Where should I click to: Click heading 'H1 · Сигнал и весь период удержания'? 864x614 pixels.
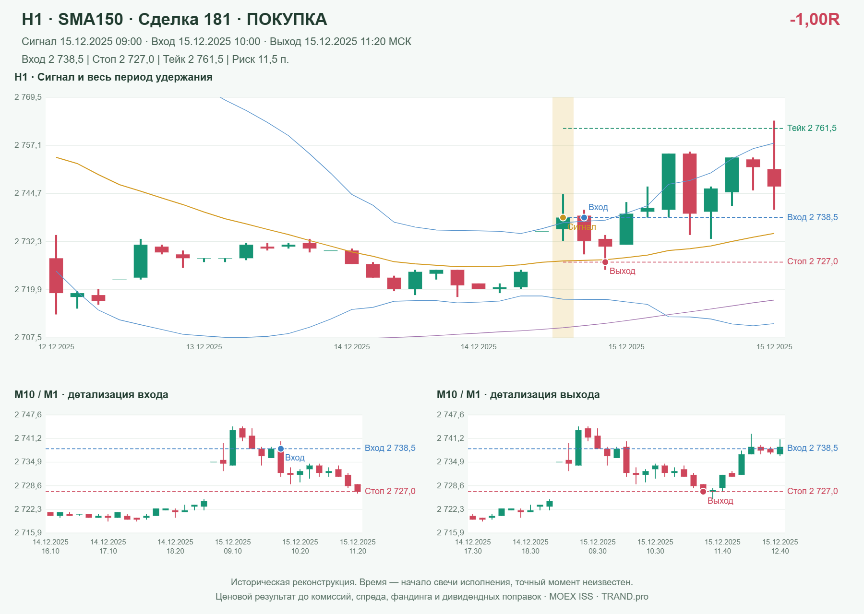[113, 77]
